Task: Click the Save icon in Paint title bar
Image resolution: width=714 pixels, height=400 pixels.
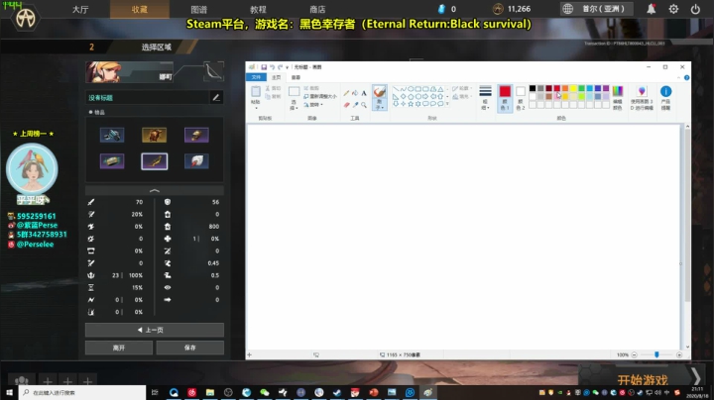Action: click(264, 67)
